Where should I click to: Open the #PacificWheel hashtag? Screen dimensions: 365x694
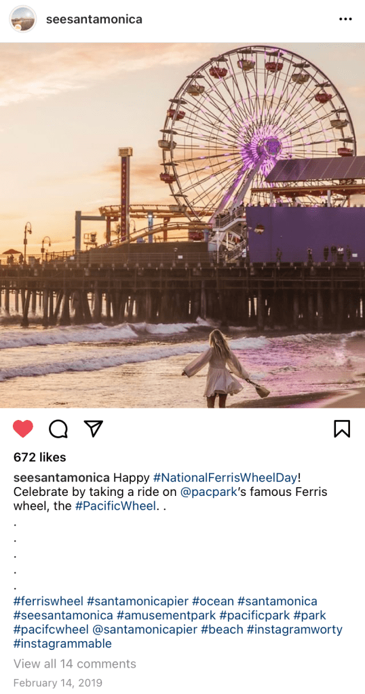[116, 506]
